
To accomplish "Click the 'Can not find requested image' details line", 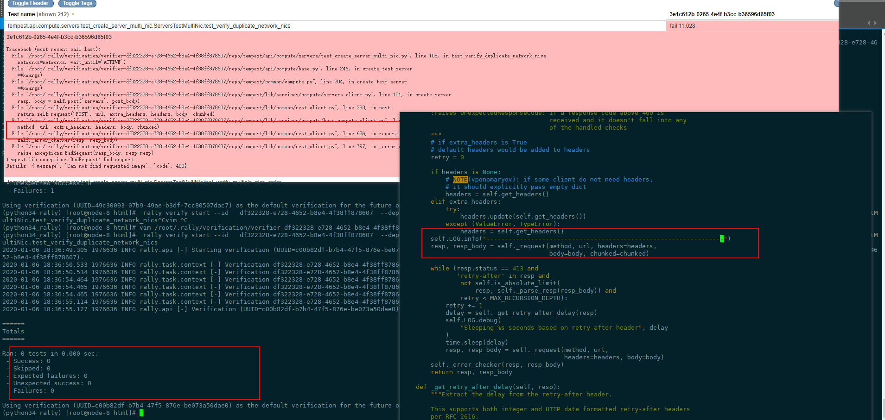I will point(96,166).
